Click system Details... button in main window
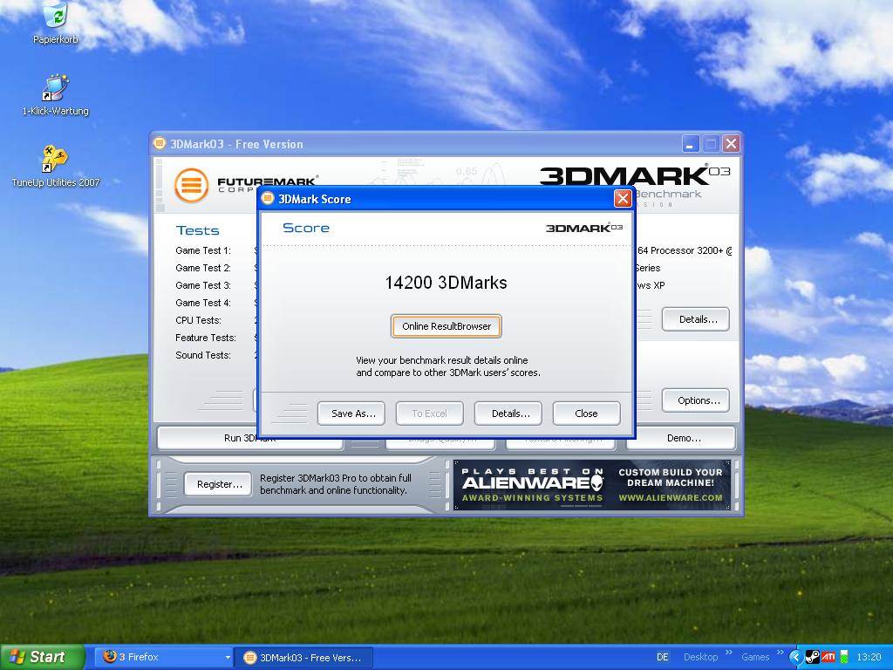Viewport: 893px width, 670px height. pos(696,319)
